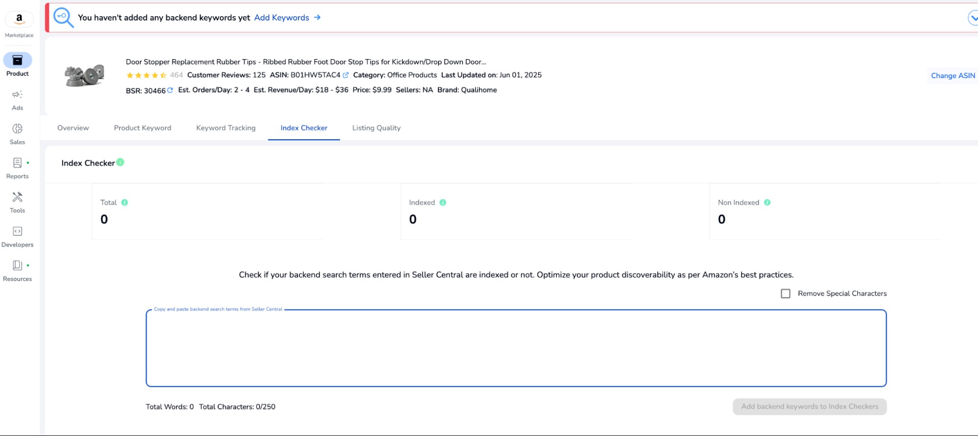Switch to the Product Keyword tab
Image resolution: width=978 pixels, height=436 pixels.
point(142,128)
